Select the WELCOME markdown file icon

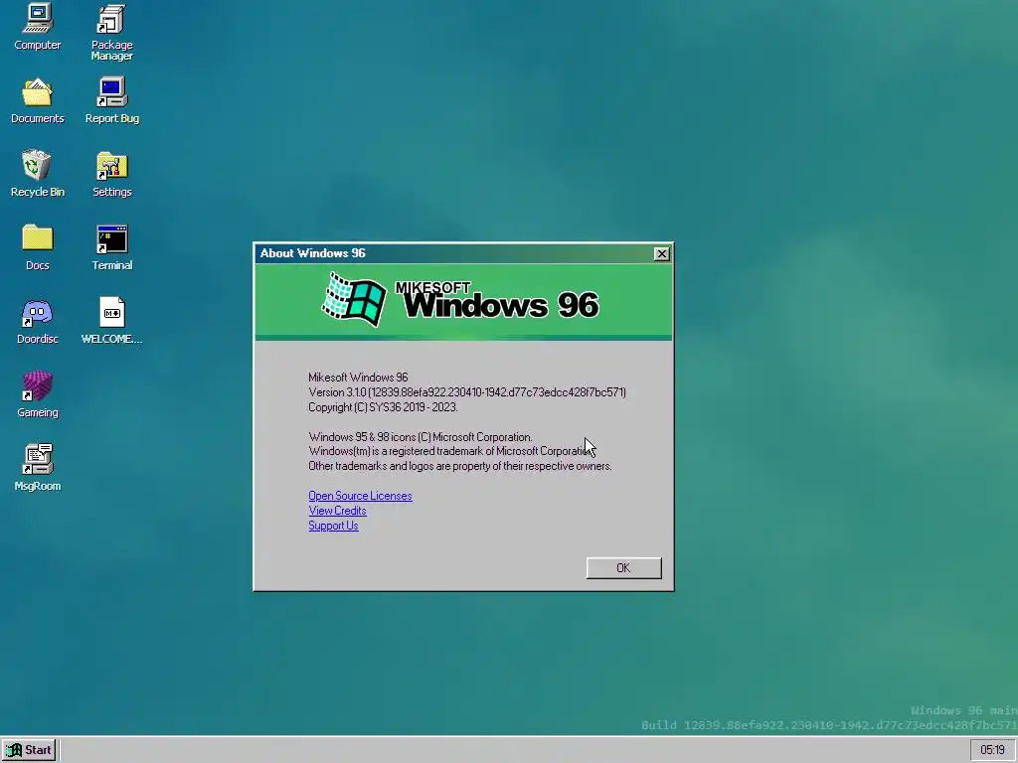[x=111, y=321]
